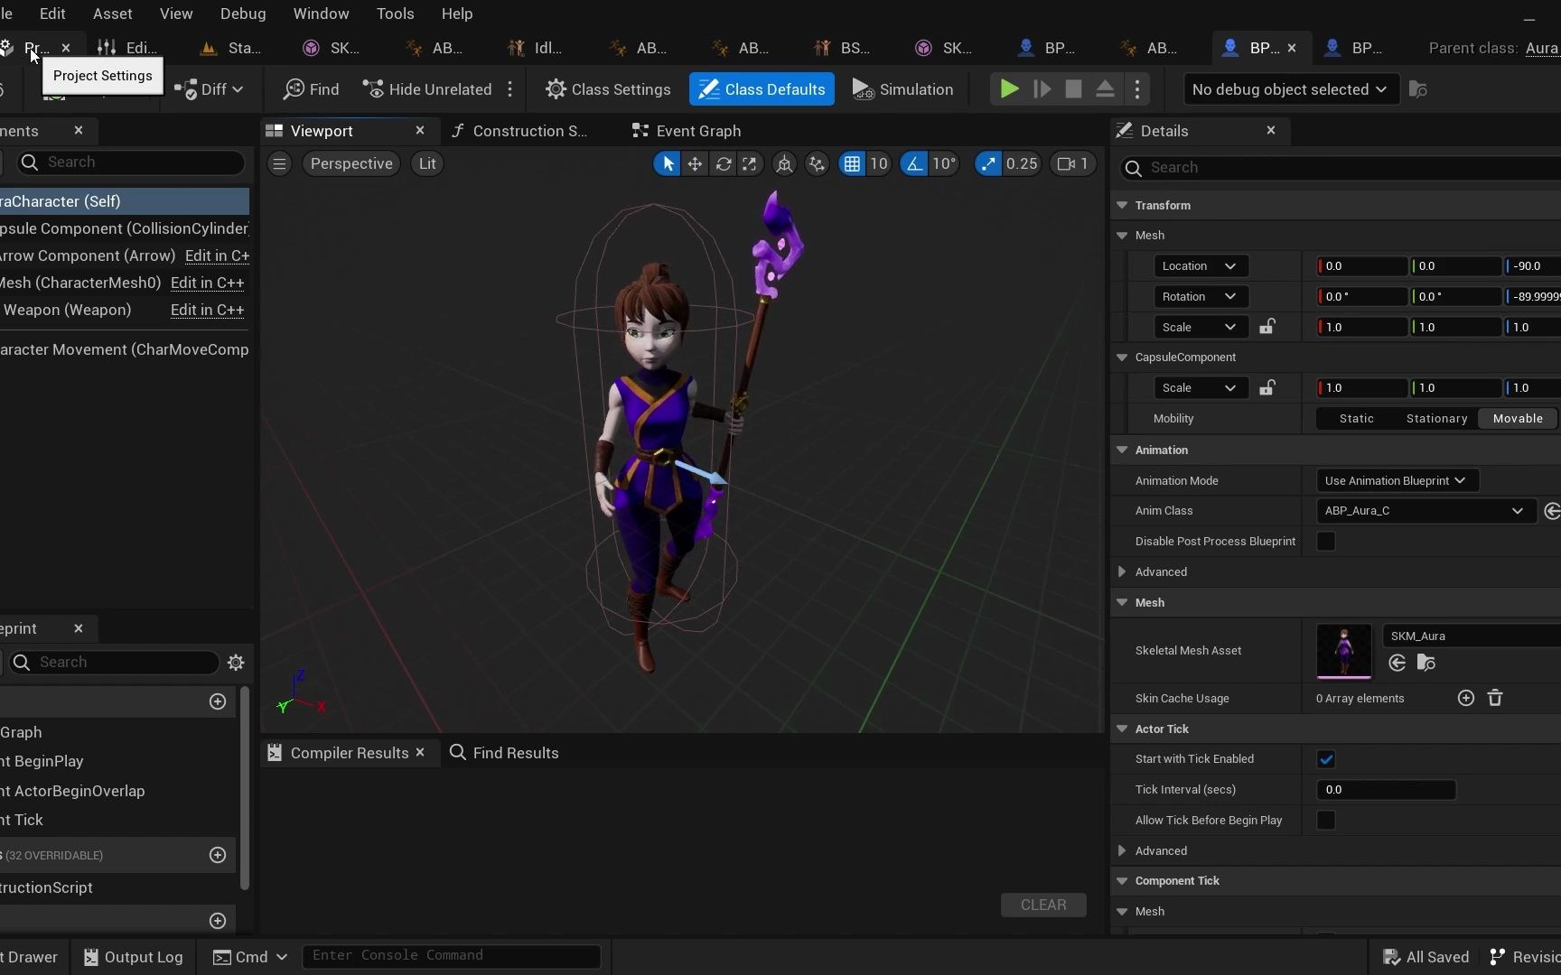Delete all Skin Cache Usage array elements
The height and width of the screenshot is (975, 1561).
pyautogui.click(x=1496, y=698)
